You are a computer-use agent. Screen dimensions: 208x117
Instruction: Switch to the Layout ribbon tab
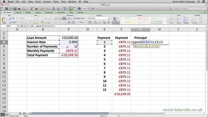tap(18, 12)
